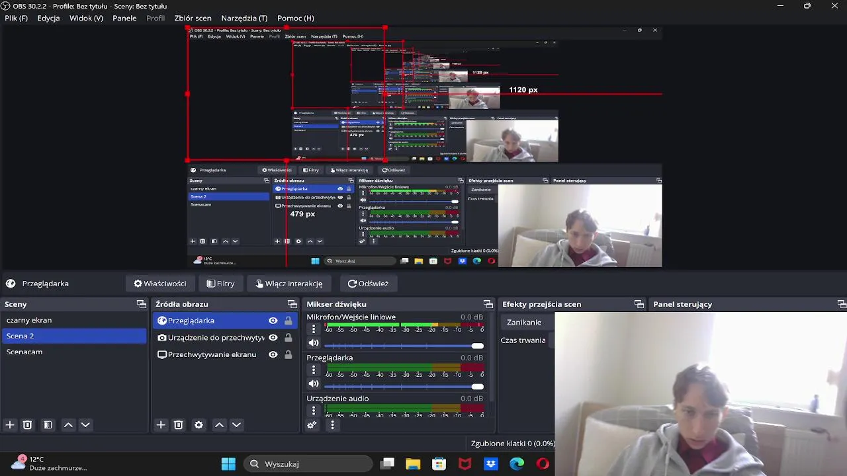Click Filtry button in source toolbar
847x476 pixels.
point(220,284)
